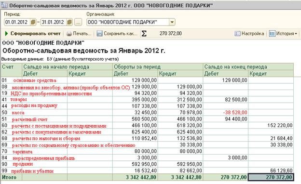Select the Итого row label

pos(9,177)
